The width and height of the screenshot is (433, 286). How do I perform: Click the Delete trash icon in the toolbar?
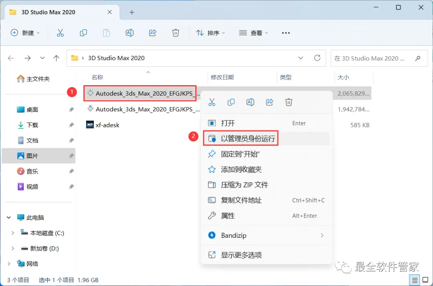[x=176, y=33]
